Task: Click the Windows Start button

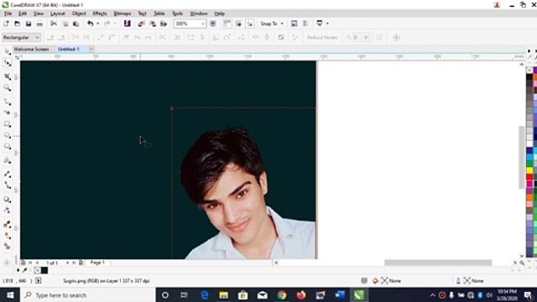Action: pos(10,295)
